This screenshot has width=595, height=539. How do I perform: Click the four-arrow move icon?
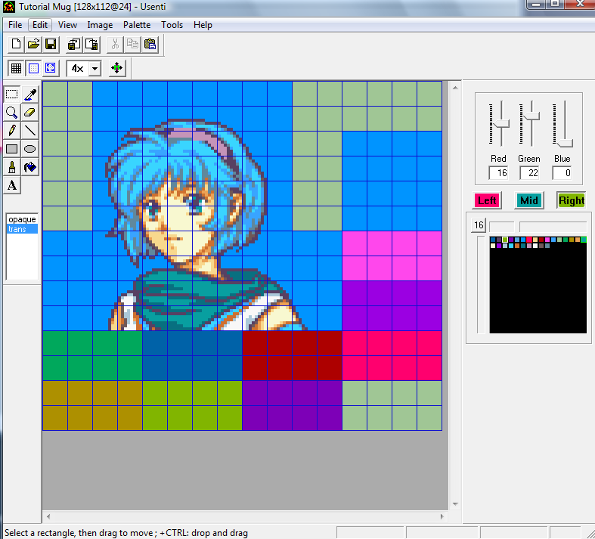click(x=117, y=68)
